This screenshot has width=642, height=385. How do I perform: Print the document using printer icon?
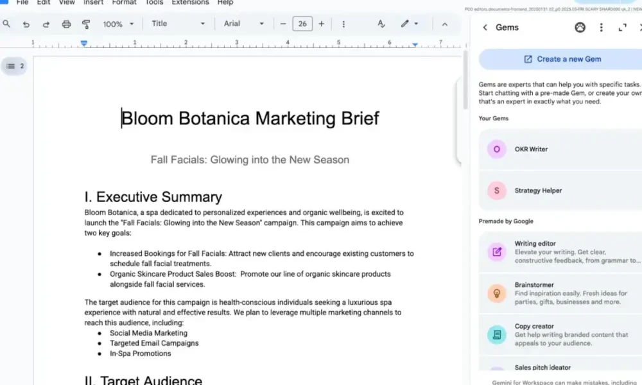[66, 24]
